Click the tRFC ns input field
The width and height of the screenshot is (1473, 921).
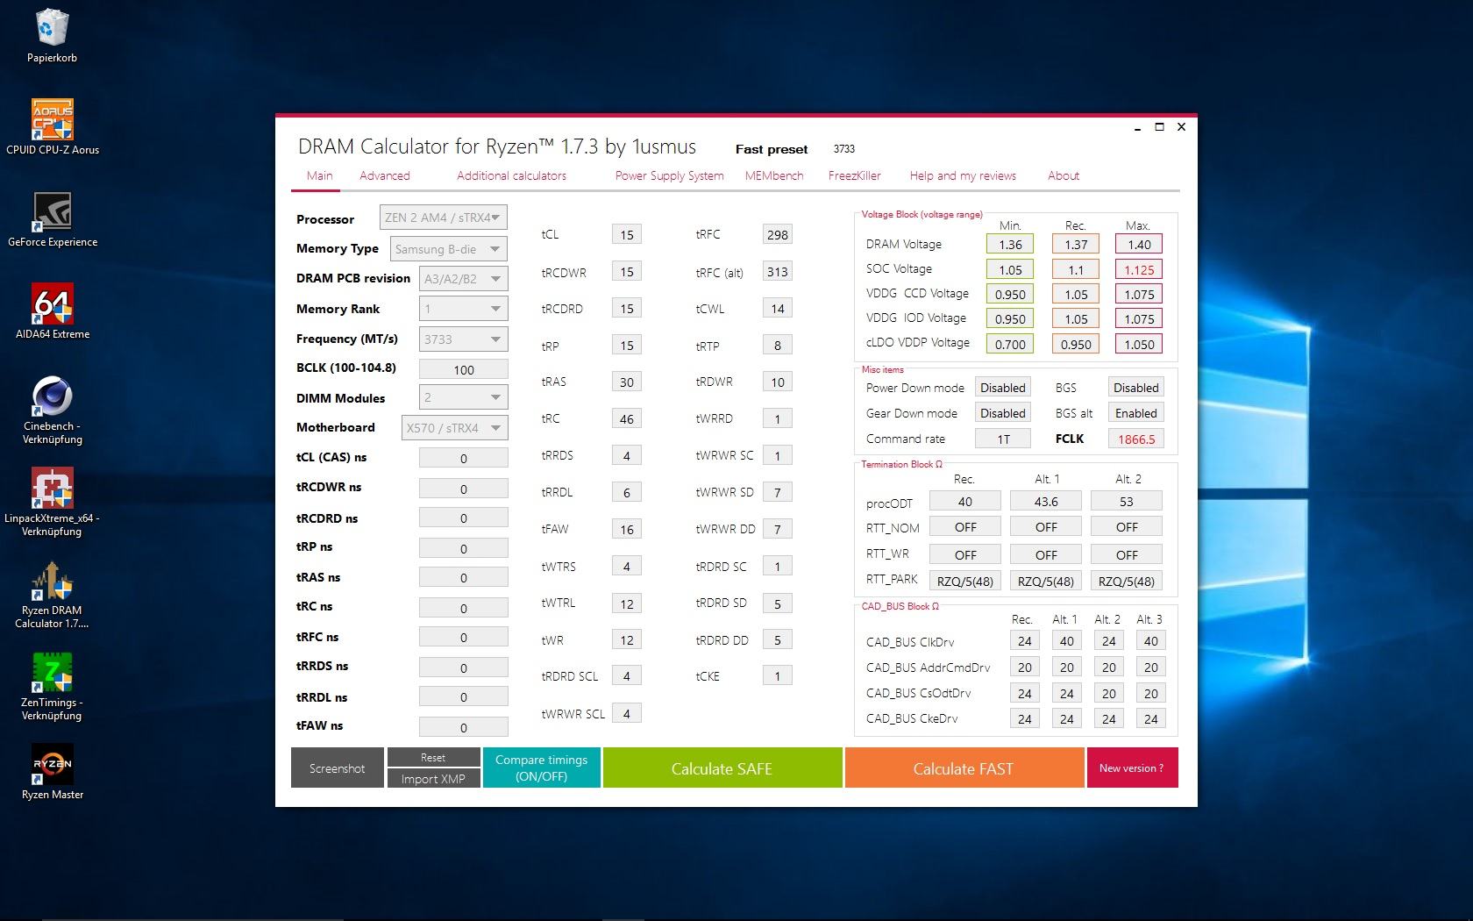click(x=464, y=638)
